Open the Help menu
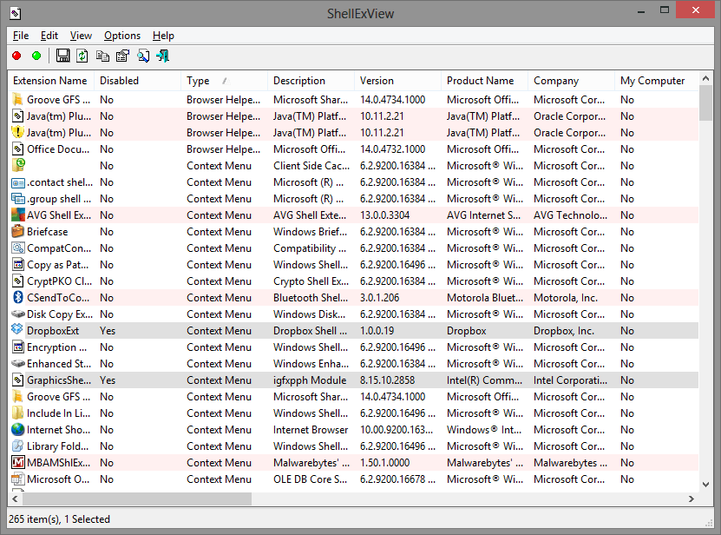721x535 pixels. pos(163,36)
